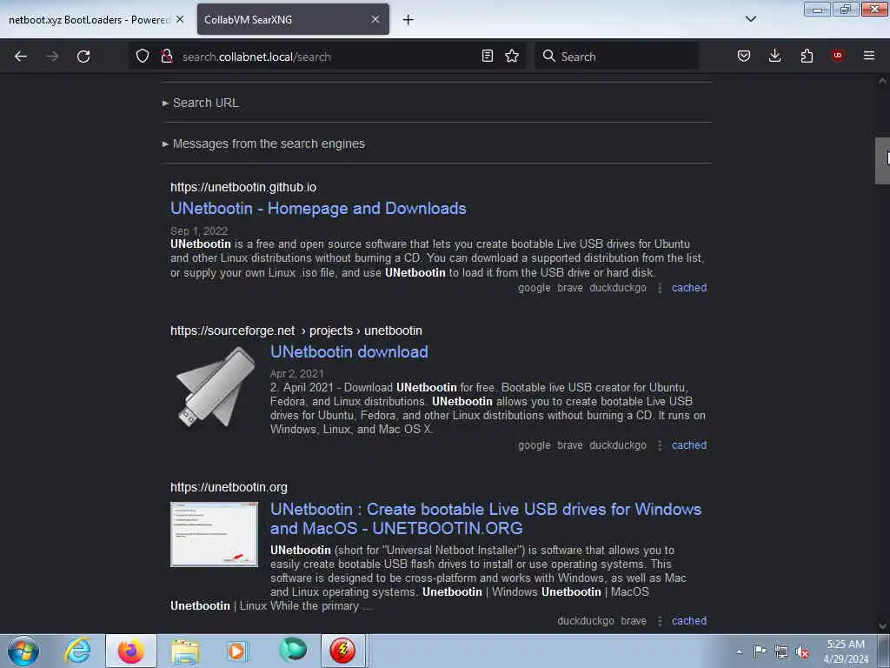Show hidden system tray icons
890x668 pixels.
739,651
